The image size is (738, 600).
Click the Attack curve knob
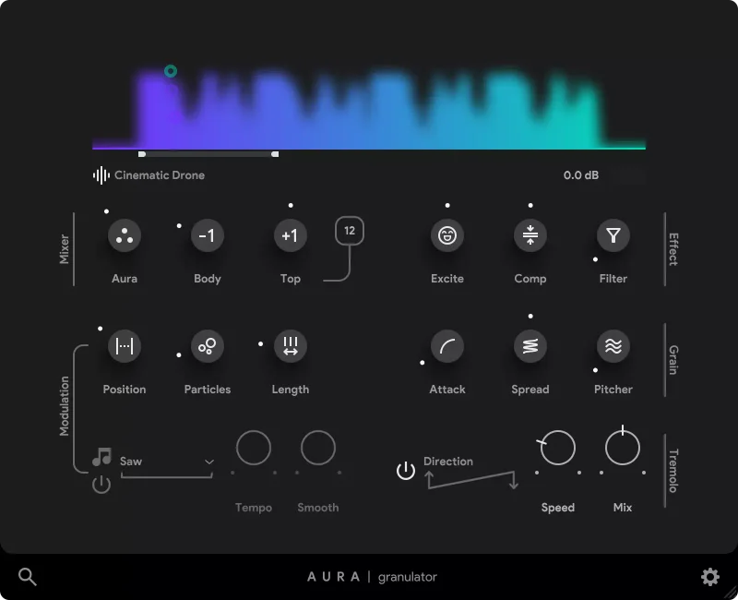click(x=447, y=346)
